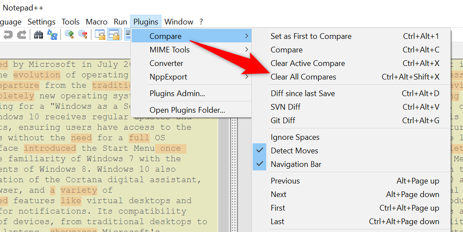Click the highlighted word "full"
463x232 pixels.
(x=139, y=138)
